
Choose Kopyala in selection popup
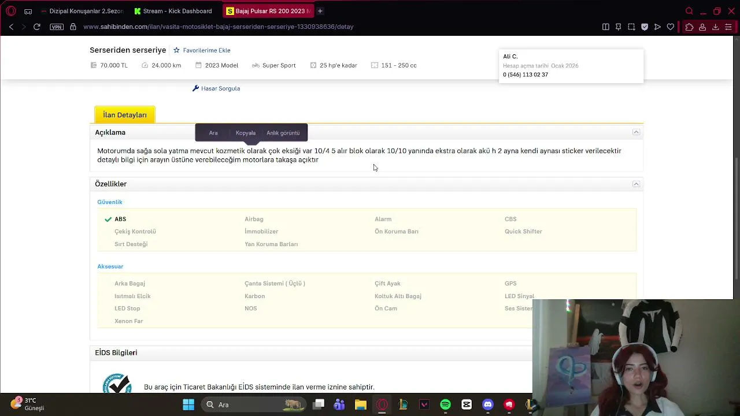[246, 133]
